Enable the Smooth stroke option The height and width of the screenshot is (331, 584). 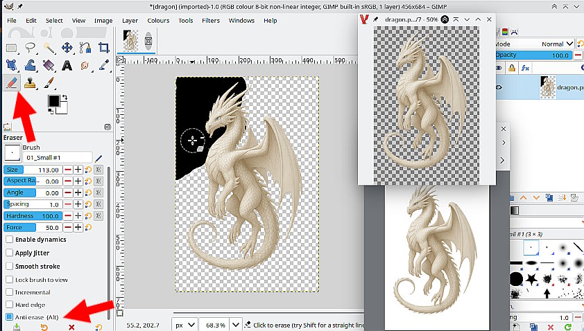click(x=10, y=266)
